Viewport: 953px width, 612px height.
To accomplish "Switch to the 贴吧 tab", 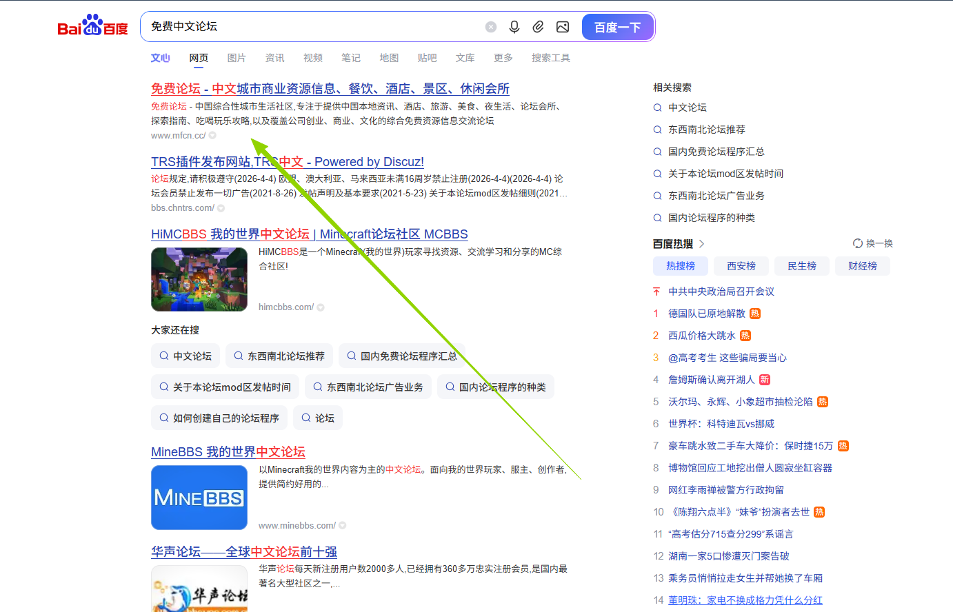I will pos(427,58).
